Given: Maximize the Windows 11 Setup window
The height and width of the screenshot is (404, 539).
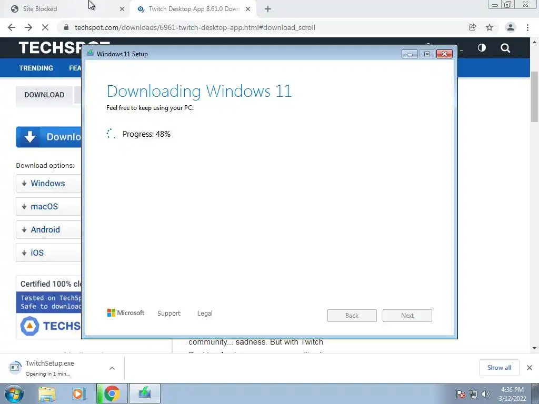Looking at the screenshot, I should 427,54.
